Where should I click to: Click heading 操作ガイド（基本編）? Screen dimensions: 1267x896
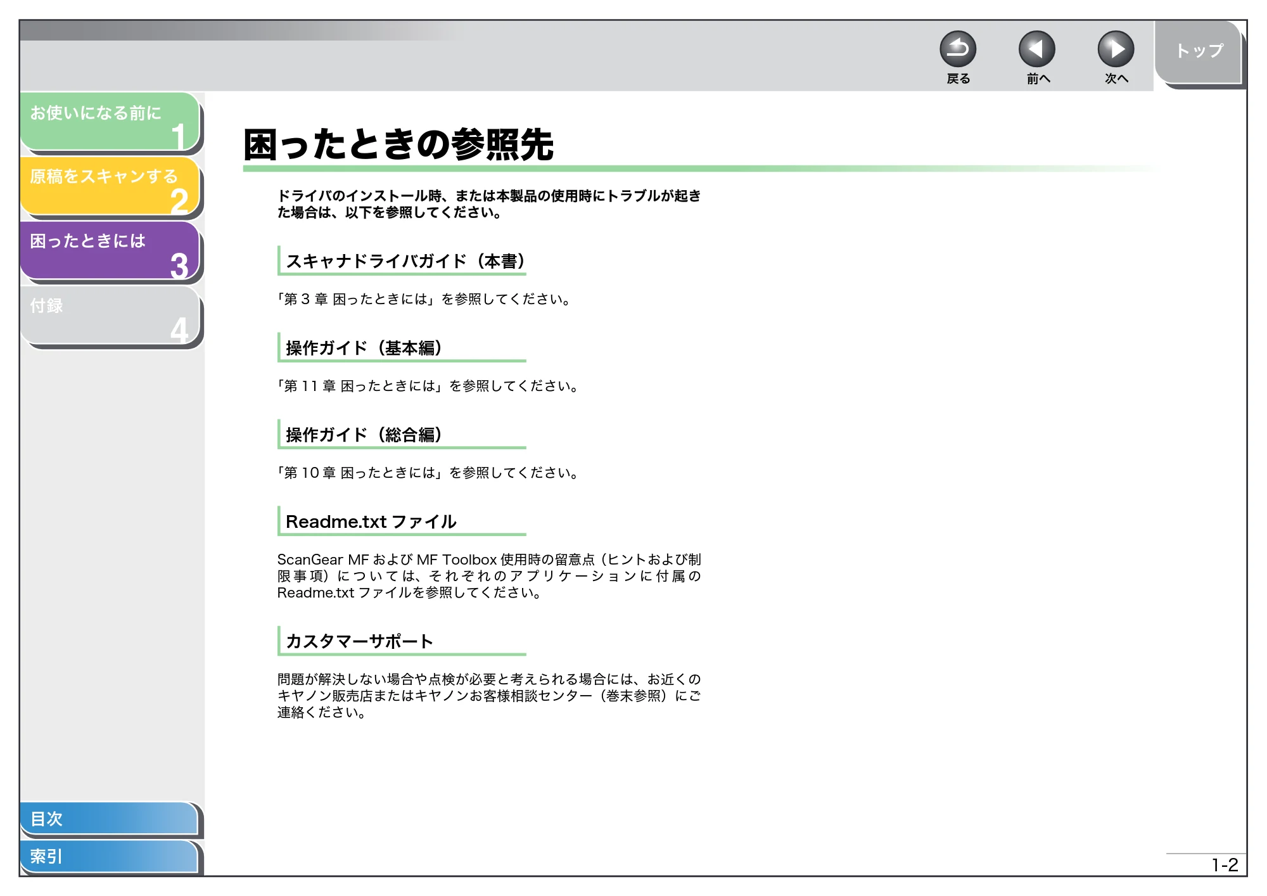[364, 348]
